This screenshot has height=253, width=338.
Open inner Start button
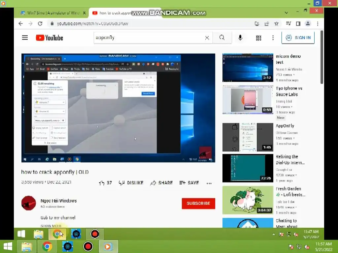click(x=21, y=234)
